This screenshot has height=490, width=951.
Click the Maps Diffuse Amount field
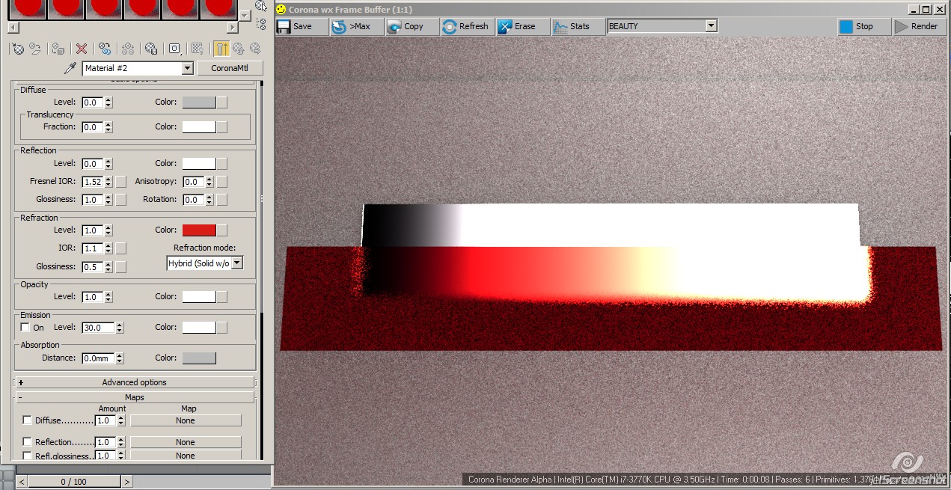coord(106,420)
